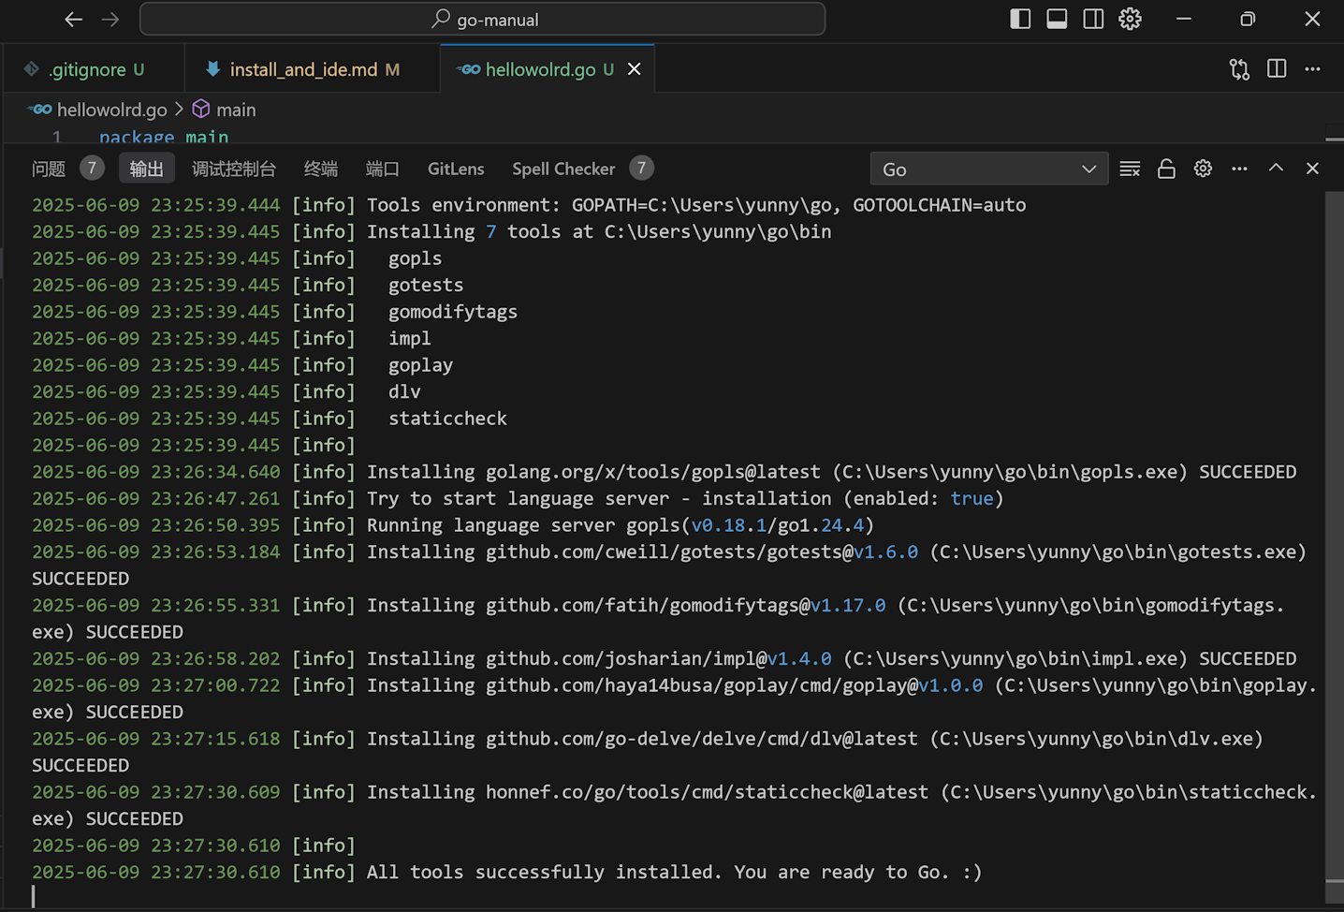Open Manage via the title bar gear
This screenshot has width=1344, height=912.
(x=1130, y=19)
